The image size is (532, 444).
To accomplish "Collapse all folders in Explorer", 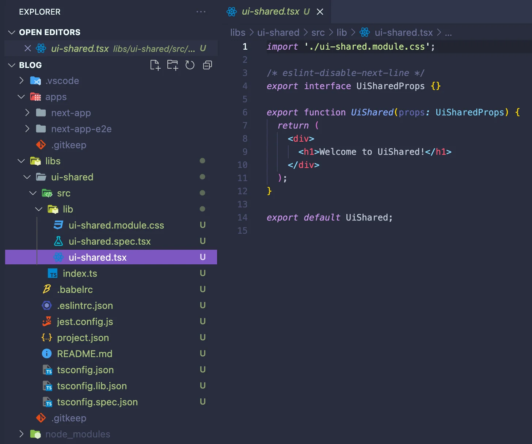I will coord(207,65).
